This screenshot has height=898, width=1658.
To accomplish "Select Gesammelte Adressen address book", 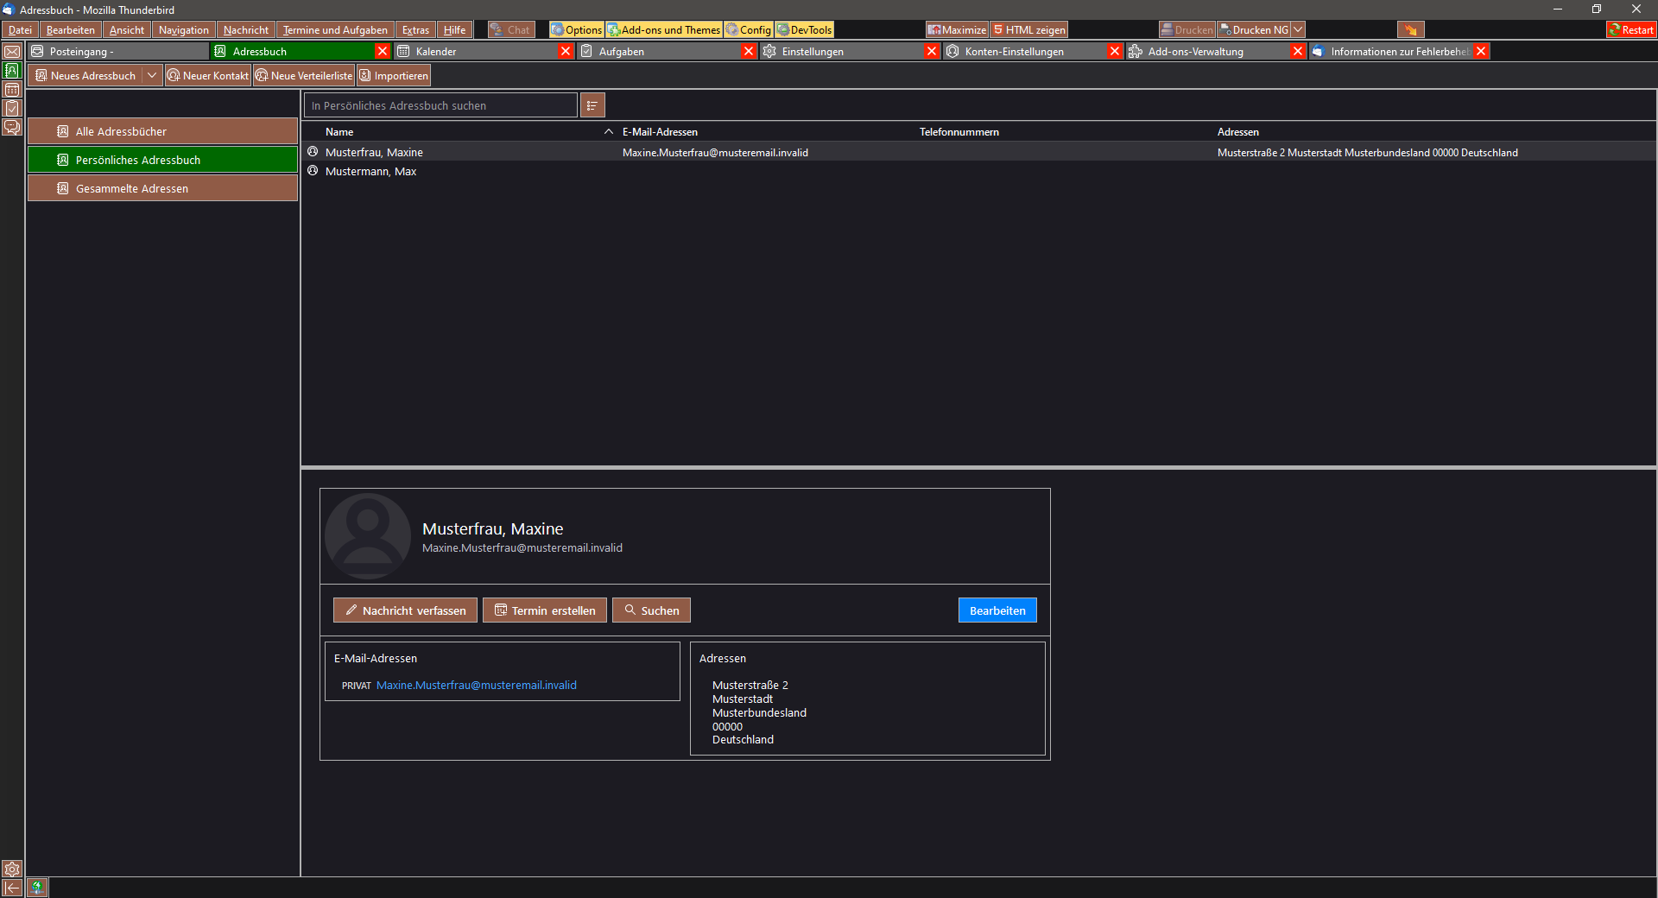I will [162, 188].
